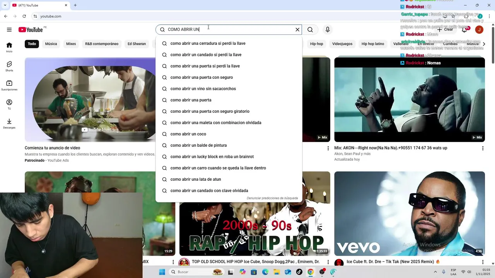
Task: Choose suggestion about lucky block brainrot
Action: pos(229,157)
